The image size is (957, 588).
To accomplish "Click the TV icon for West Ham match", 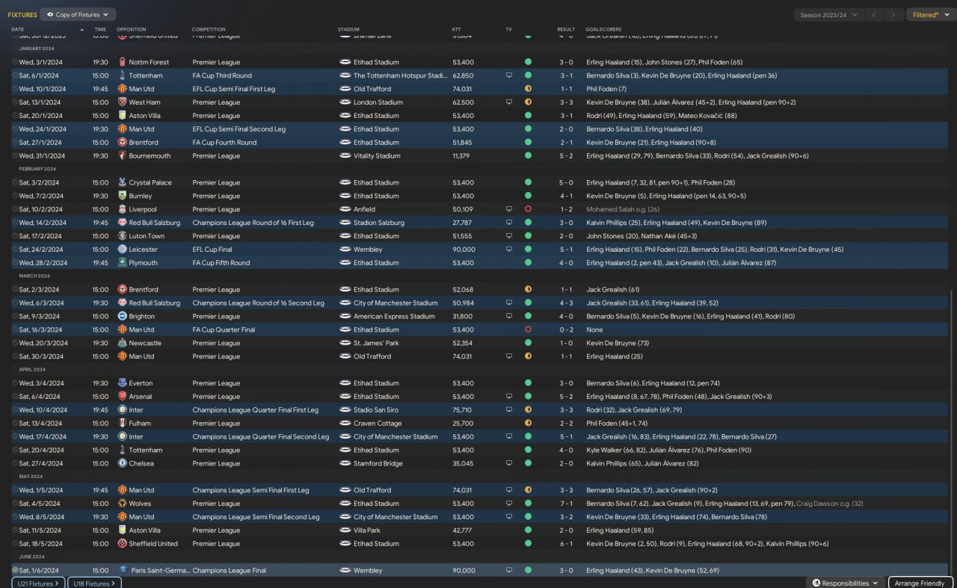I will pyautogui.click(x=509, y=102).
